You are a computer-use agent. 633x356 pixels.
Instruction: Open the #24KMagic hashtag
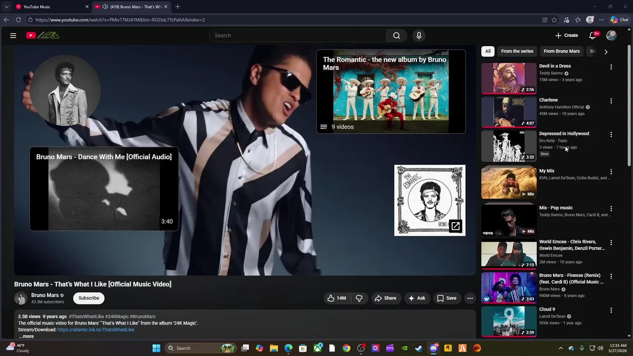coord(117,316)
